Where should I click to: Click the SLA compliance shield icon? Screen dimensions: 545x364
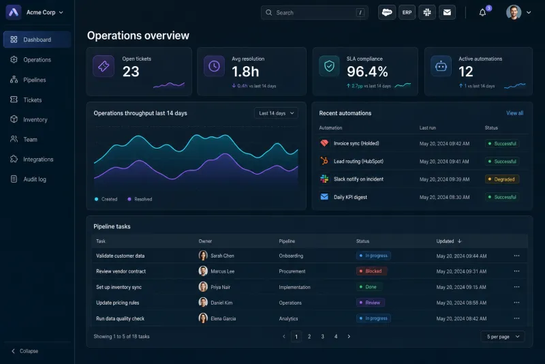pyautogui.click(x=329, y=66)
